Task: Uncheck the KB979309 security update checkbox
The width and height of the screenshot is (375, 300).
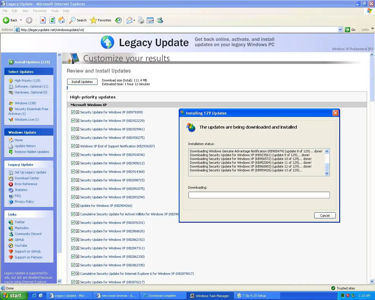Action: [x=73, y=112]
